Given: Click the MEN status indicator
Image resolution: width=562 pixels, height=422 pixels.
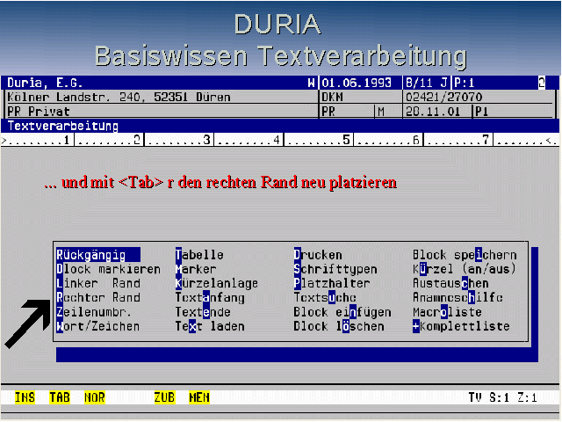Looking at the screenshot, I should 199,397.
